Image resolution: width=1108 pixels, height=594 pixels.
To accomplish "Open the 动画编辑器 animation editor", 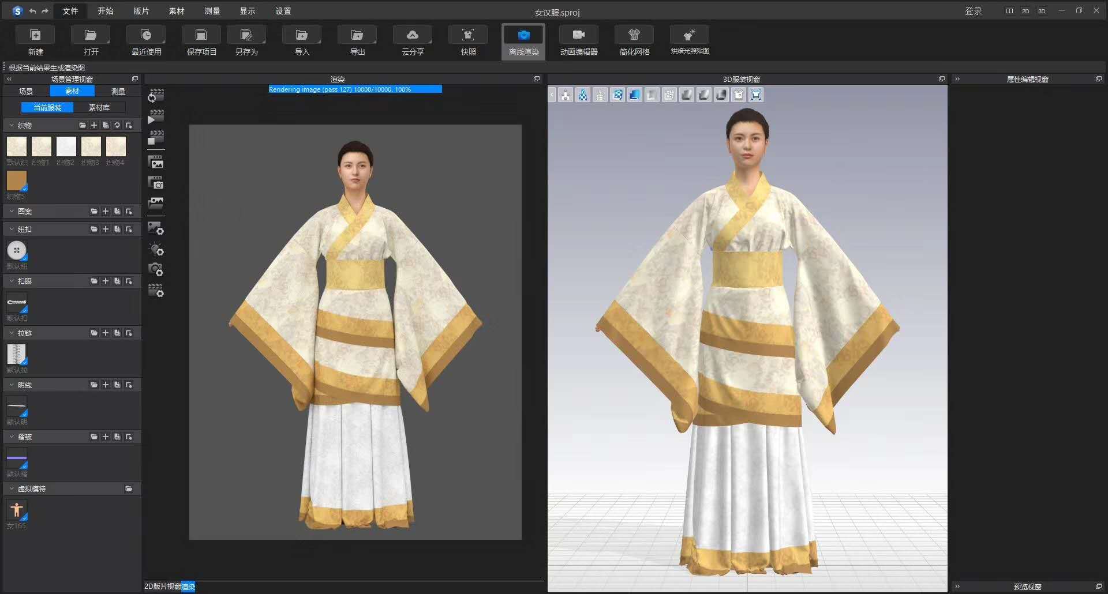I will click(x=578, y=40).
